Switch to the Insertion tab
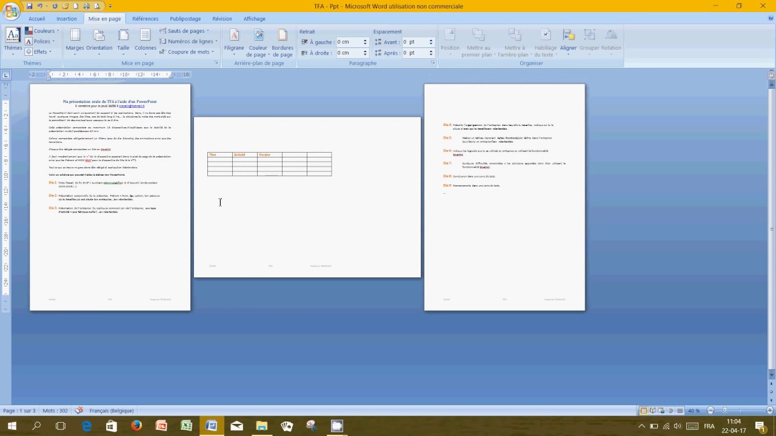Screen dimensions: 776x436 coord(67,19)
